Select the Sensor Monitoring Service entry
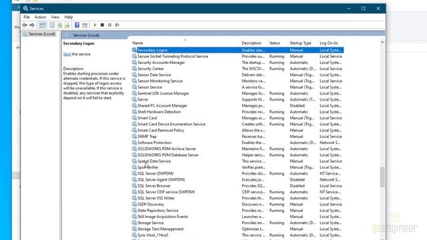Screen dimensions: 427x240 tap(160, 81)
